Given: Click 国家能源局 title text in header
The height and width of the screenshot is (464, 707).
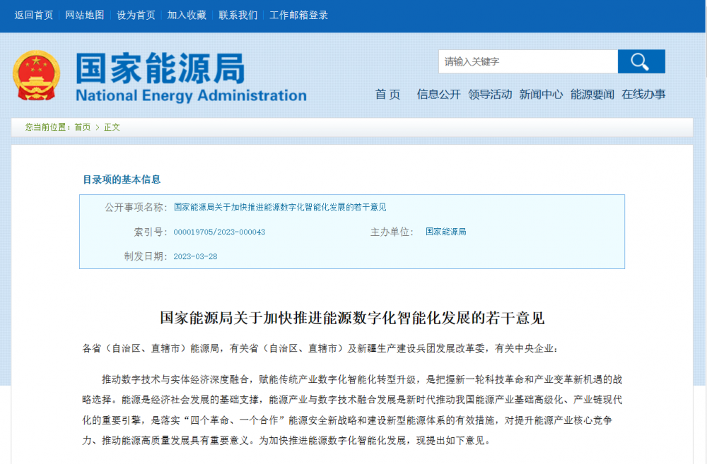Looking at the screenshot, I should tap(160, 69).
